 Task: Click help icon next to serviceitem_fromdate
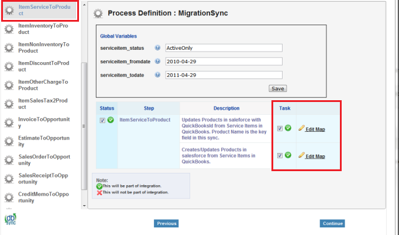[x=157, y=62]
